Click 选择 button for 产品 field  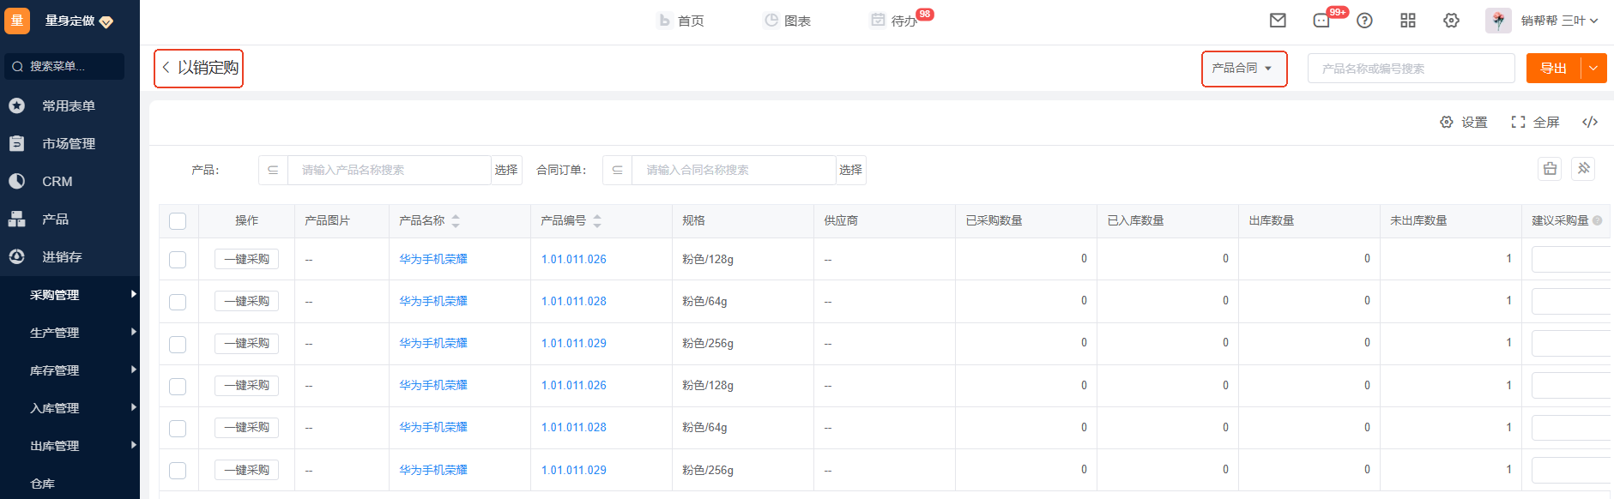[x=506, y=170]
